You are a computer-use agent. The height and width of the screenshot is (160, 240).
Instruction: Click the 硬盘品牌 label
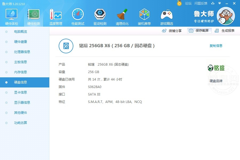216,81
